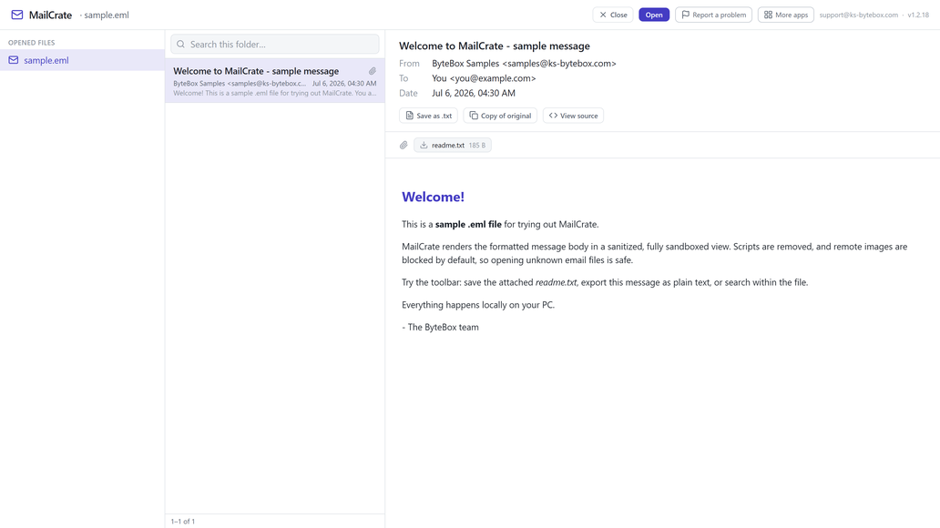Click Copy of original button

point(500,116)
